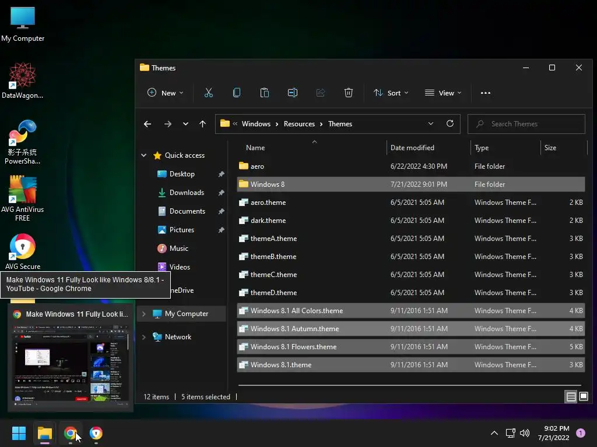Open the Sort dropdown menu
This screenshot has height=447, width=597.
tap(391, 93)
